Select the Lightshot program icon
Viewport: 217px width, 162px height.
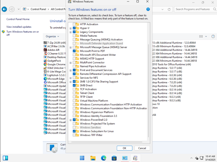(x=45, y=75)
